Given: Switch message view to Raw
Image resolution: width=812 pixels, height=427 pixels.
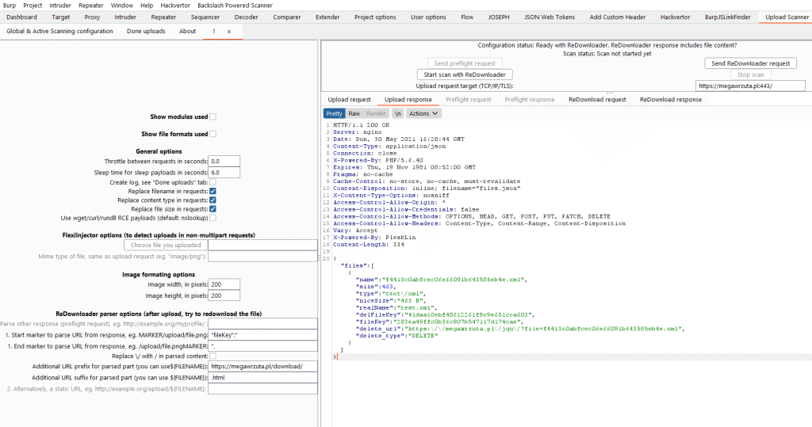Looking at the screenshot, I should [354, 113].
